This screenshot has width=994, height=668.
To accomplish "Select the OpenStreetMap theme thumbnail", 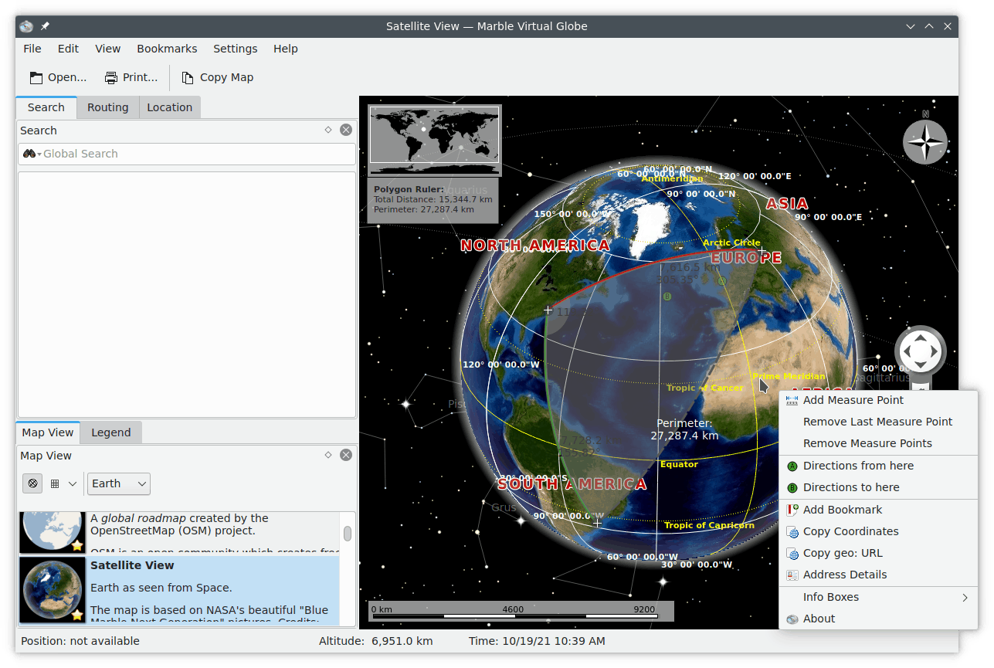I will [52, 531].
